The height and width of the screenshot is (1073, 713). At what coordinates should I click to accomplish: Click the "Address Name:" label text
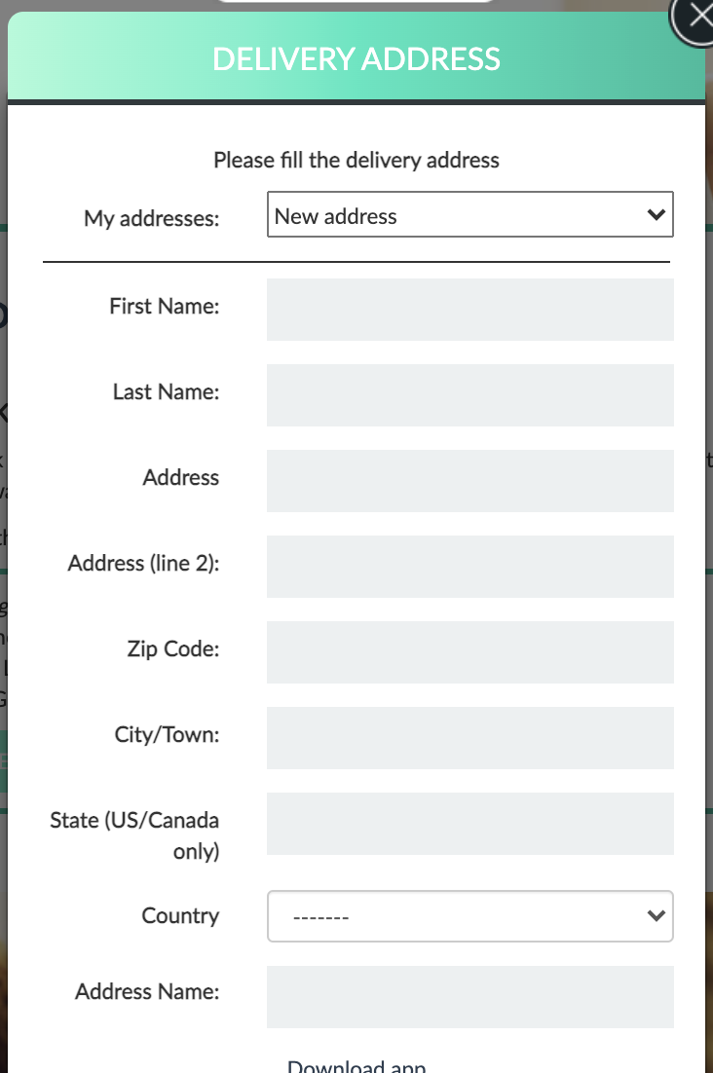pos(147,991)
